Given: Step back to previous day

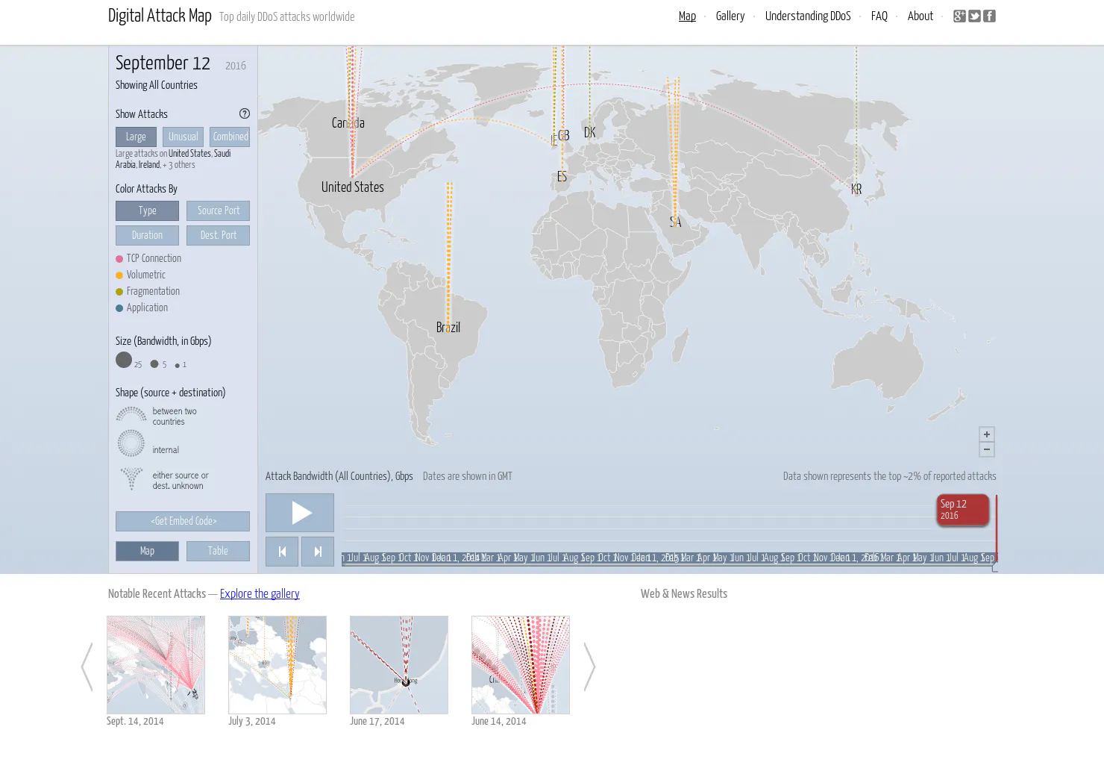Looking at the screenshot, I should tap(282, 552).
